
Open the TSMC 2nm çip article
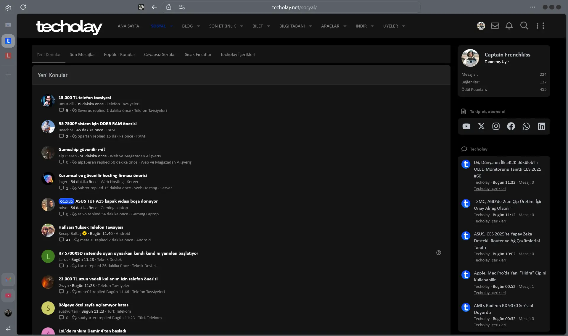508,205
